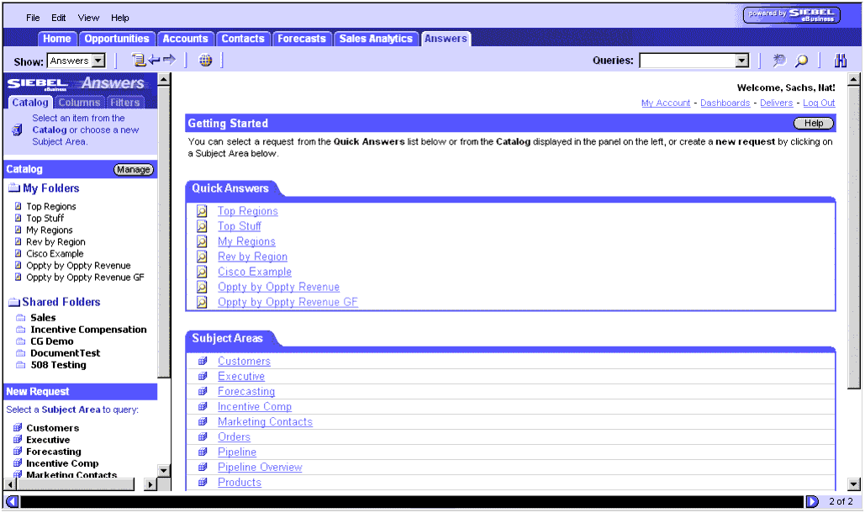Open the 508 Testing shared folder

tap(59, 365)
